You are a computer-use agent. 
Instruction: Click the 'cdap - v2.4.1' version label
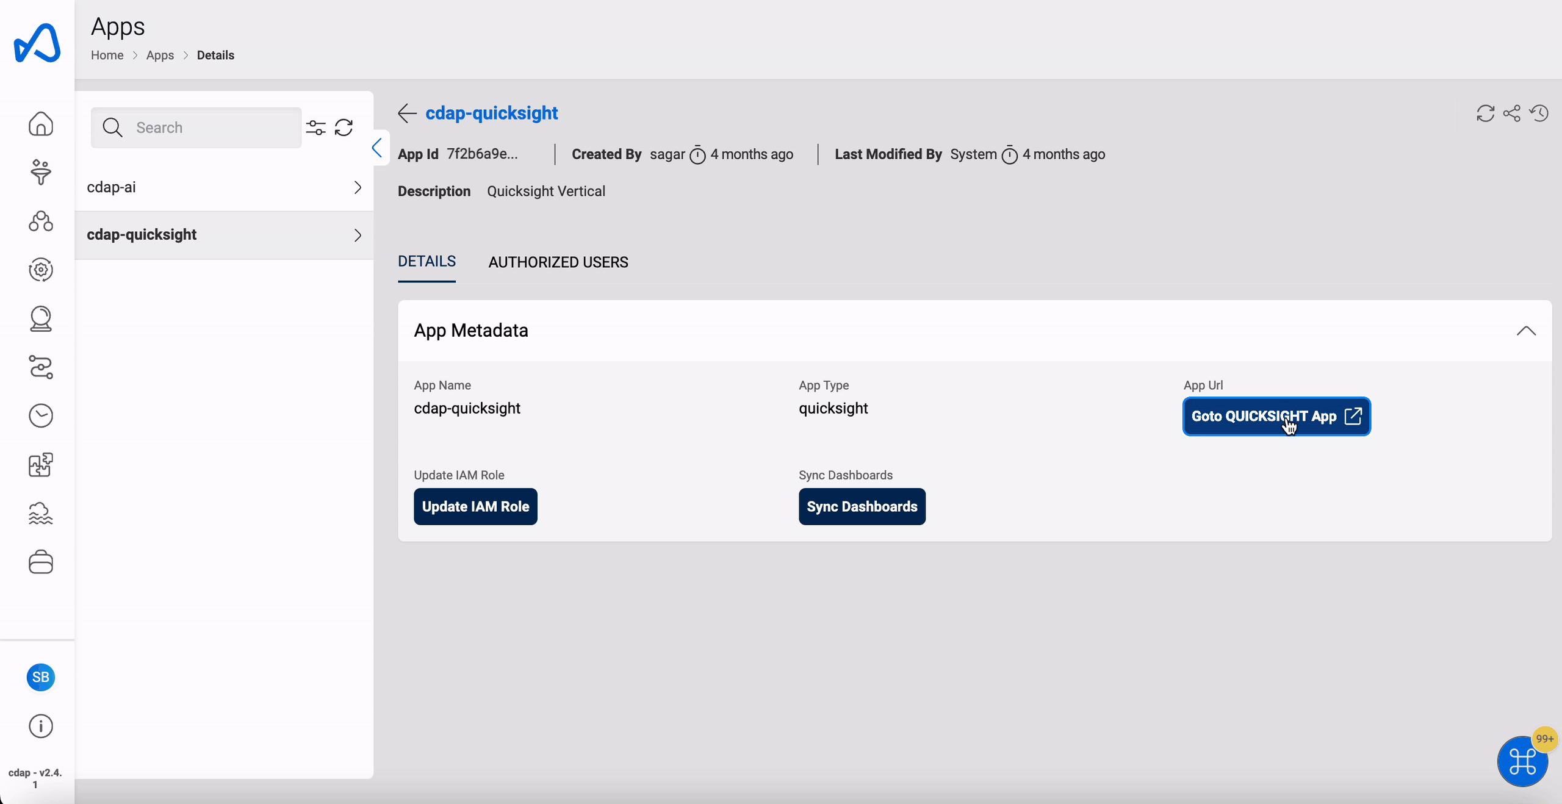click(x=35, y=778)
